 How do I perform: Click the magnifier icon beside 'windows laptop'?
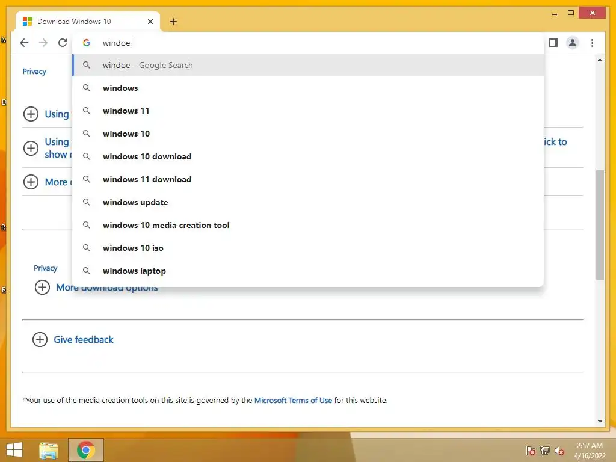click(x=87, y=271)
